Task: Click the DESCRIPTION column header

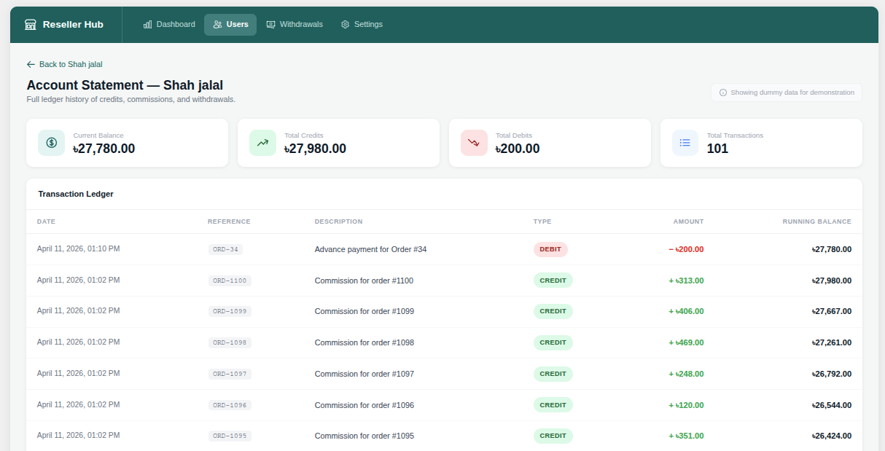Action: coord(338,221)
